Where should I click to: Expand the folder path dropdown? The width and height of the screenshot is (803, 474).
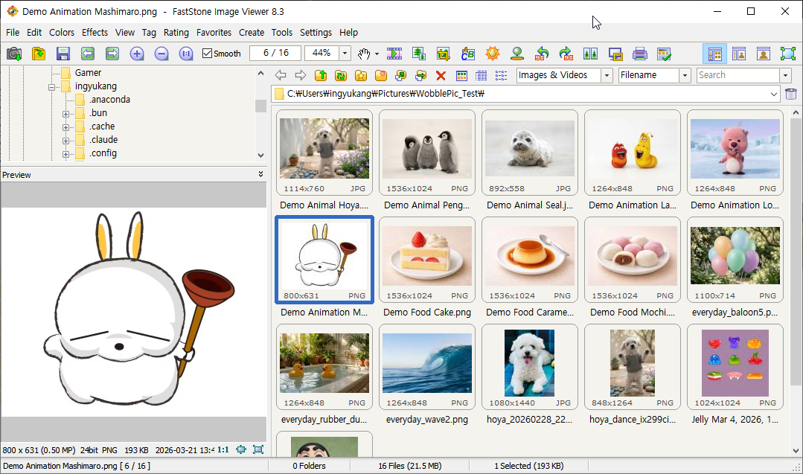click(773, 94)
